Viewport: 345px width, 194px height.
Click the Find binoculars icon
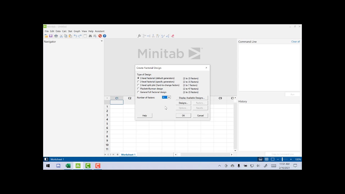click(90, 36)
